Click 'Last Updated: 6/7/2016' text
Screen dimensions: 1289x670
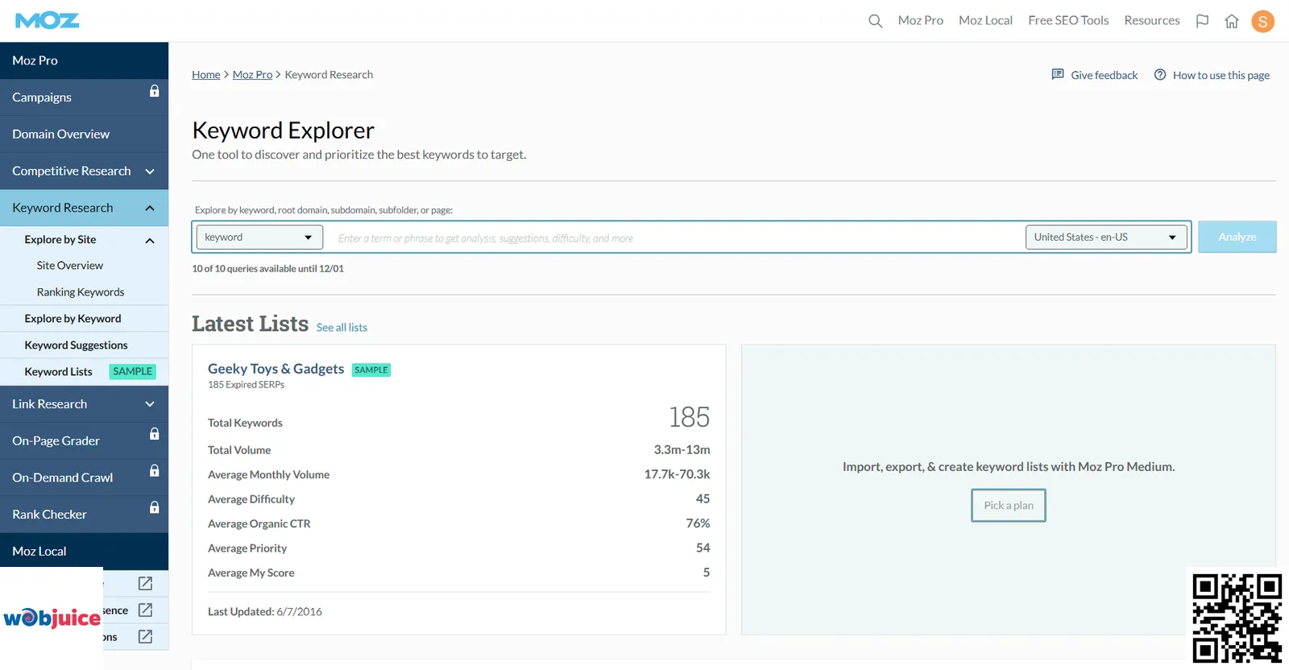tap(264, 611)
